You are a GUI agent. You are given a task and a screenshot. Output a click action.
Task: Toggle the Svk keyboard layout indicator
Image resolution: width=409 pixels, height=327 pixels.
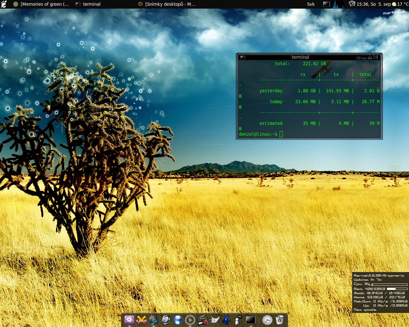pos(311,4)
